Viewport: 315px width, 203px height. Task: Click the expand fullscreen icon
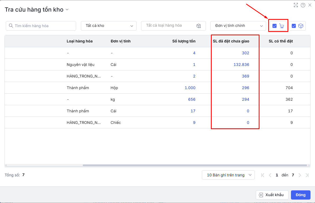click(296, 5)
